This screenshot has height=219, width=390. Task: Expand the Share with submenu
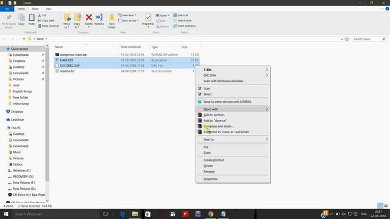(233, 109)
